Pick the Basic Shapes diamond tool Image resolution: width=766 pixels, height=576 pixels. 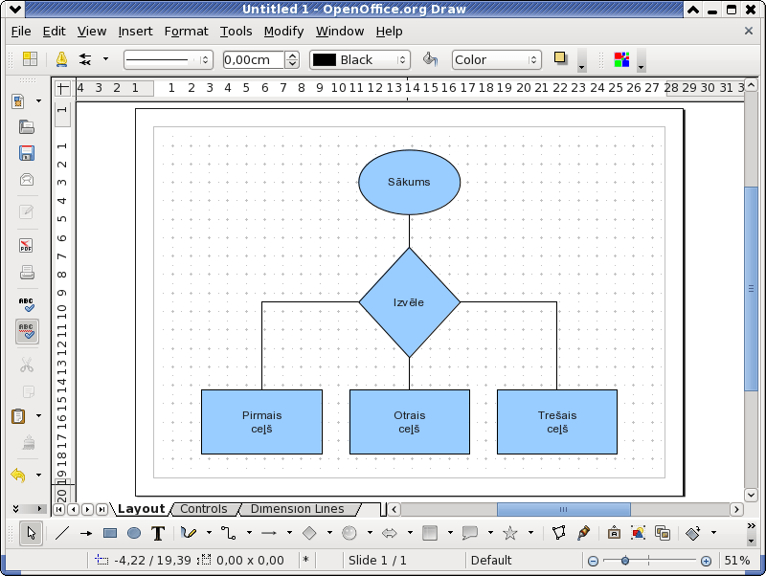(309, 533)
